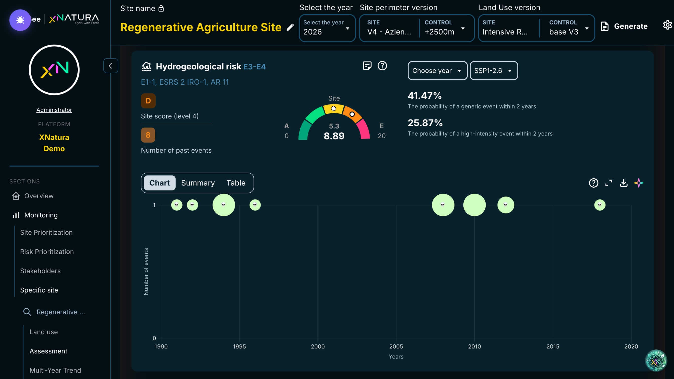Open the XNatura assistant avatar bottom right
This screenshot has width=674, height=379.
656,360
